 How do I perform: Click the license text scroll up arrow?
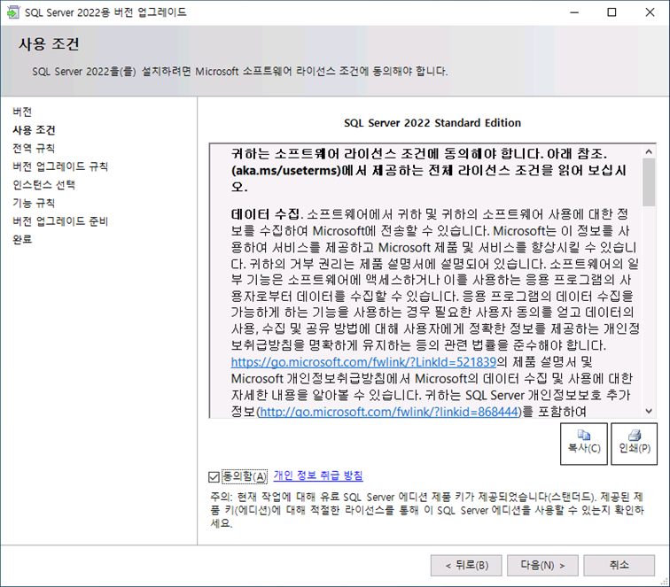(649, 151)
